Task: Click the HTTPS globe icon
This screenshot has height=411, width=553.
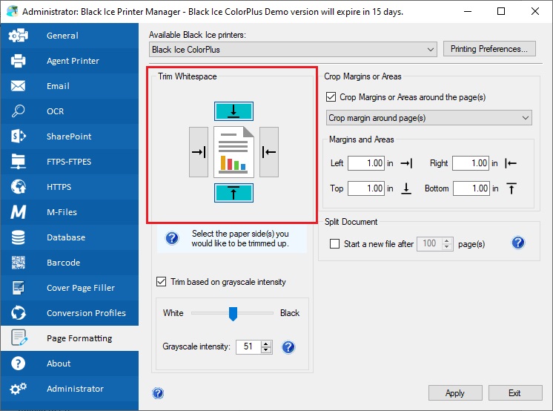Action: pos(19,187)
